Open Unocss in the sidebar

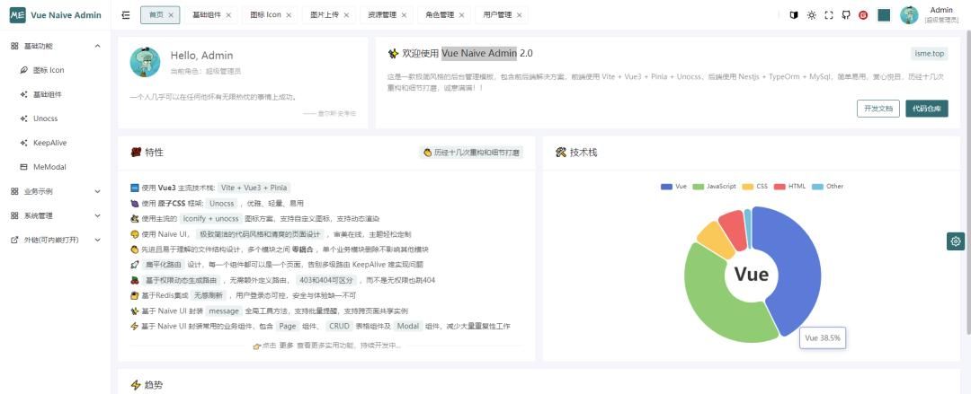pyautogui.click(x=56, y=118)
